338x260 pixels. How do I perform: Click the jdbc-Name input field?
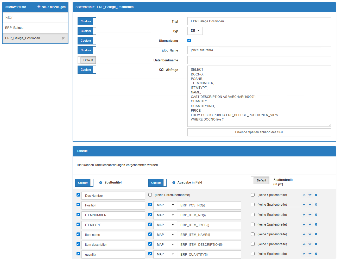coord(259,50)
